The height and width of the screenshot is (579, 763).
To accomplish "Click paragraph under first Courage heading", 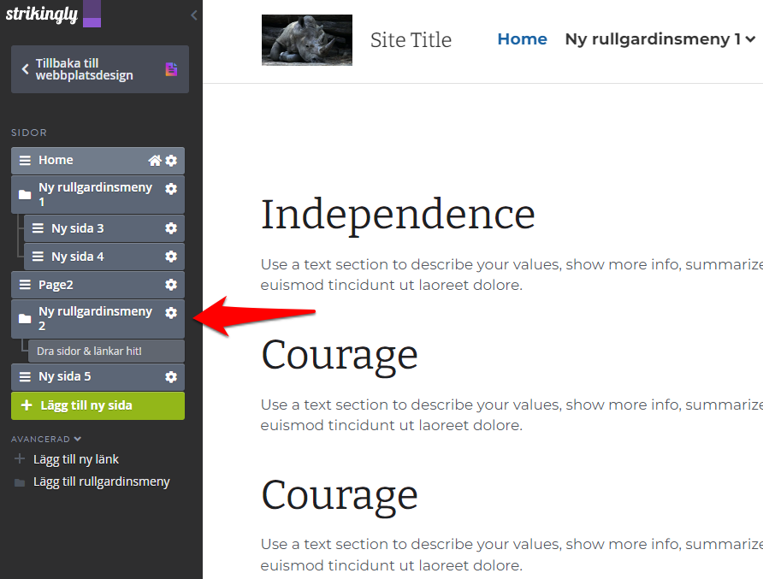I will click(512, 415).
